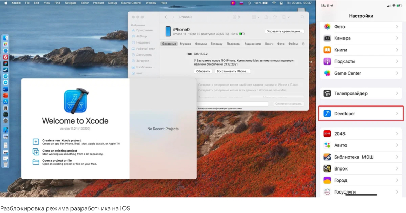
Task: Tap the Камера icon in Settings
Action: coord(327,38)
